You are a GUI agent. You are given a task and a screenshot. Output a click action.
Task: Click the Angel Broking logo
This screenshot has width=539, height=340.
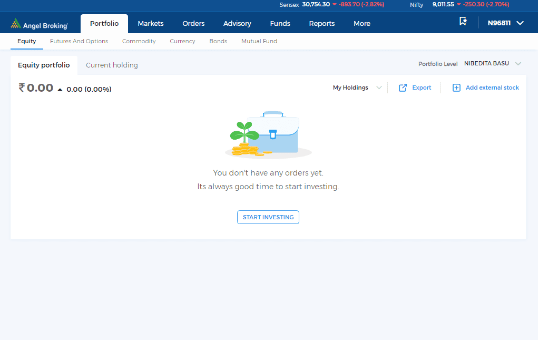(x=39, y=24)
